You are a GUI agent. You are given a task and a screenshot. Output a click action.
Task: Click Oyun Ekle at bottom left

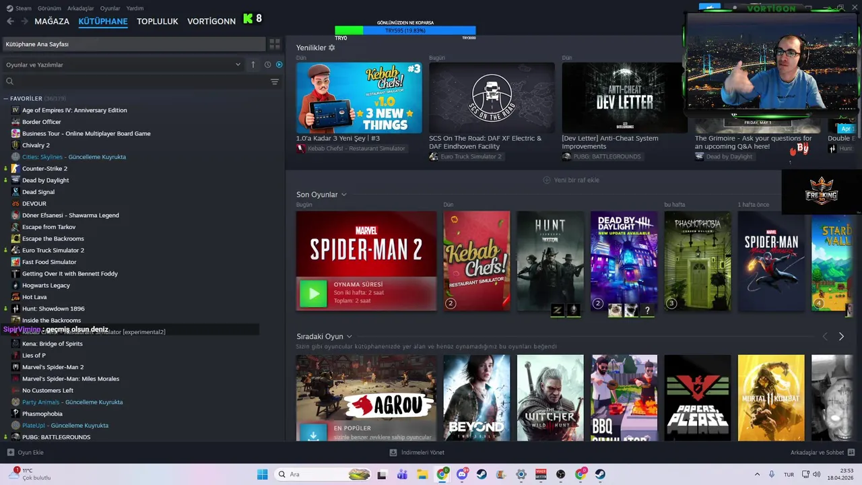[x=26, y=453]
